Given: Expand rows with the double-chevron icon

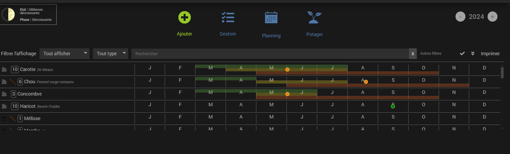Looking at the screenshot, I should 473,54.
